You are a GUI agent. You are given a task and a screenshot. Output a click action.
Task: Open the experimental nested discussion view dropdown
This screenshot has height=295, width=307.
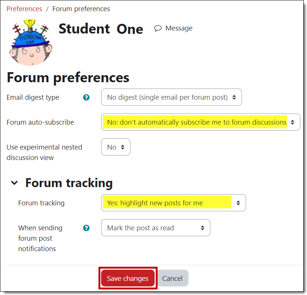[x=116, y=147]
